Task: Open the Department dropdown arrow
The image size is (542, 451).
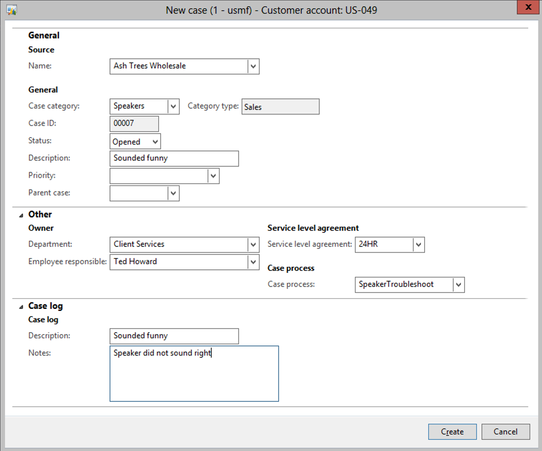Action: click(x=253, y=245)
